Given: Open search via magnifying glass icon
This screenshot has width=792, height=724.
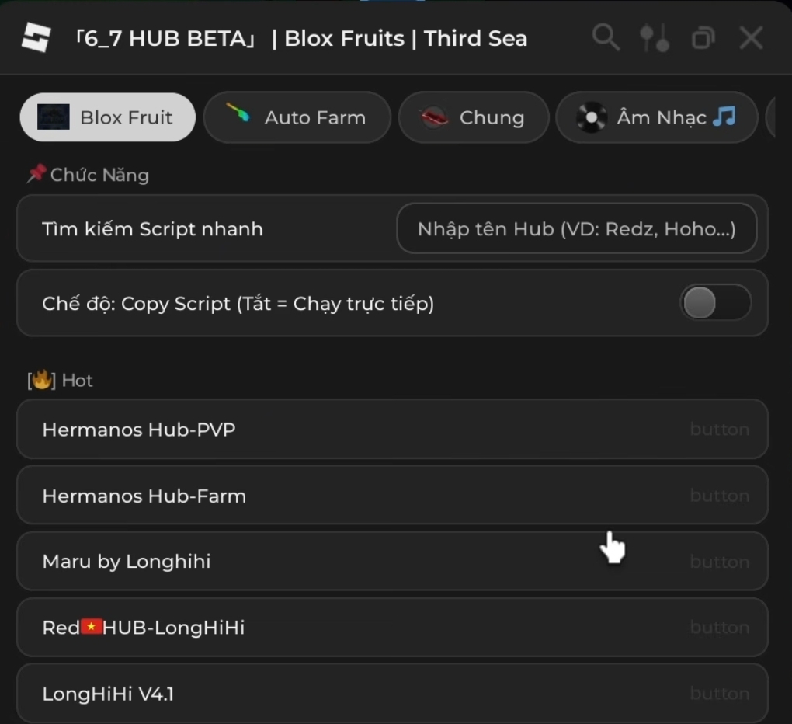Looking at the screenshot, I should [606, 37].
